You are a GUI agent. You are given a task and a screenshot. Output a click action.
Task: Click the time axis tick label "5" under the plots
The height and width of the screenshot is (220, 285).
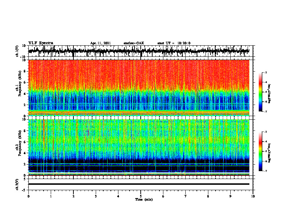141,196
